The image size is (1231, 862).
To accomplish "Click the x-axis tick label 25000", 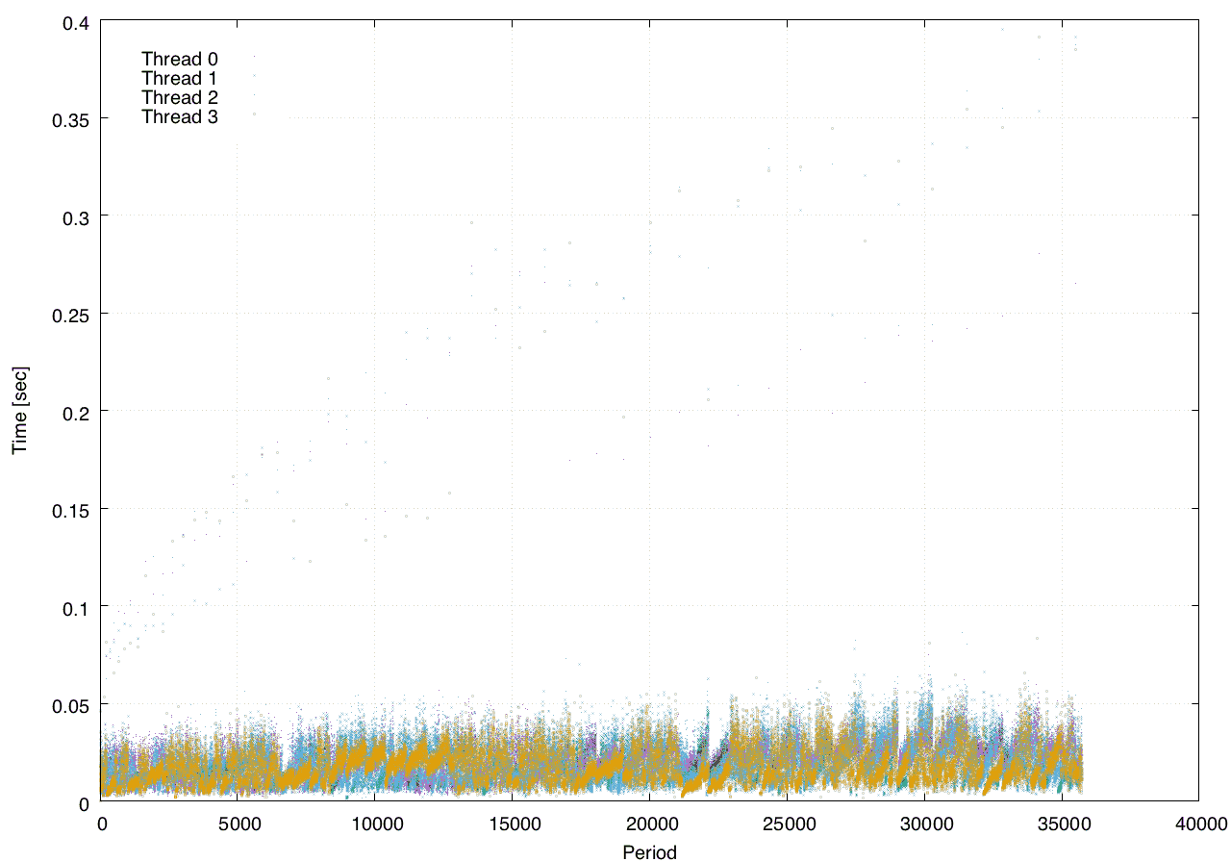I will pos(787,824).
